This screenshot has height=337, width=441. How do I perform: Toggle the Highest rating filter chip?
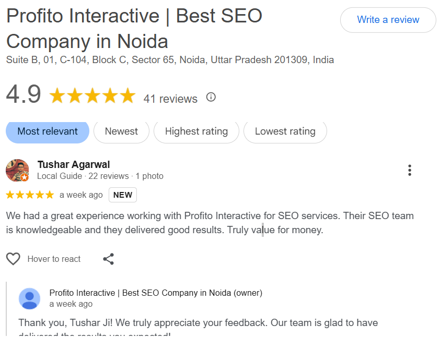click(196, 131)
